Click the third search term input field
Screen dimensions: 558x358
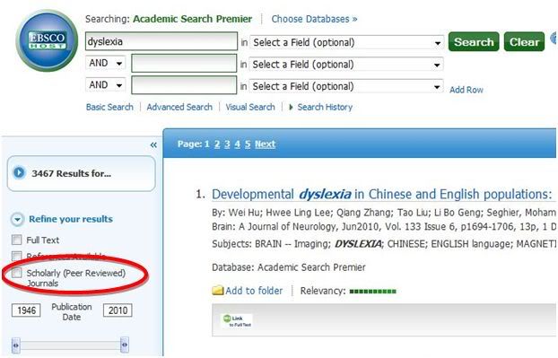click(184, 85)
